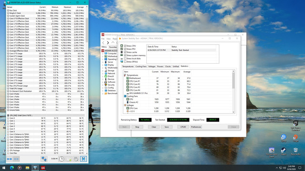Toggle the Stress cache checkbox
The width and height of the screenshot is (305, 171).
125,52
